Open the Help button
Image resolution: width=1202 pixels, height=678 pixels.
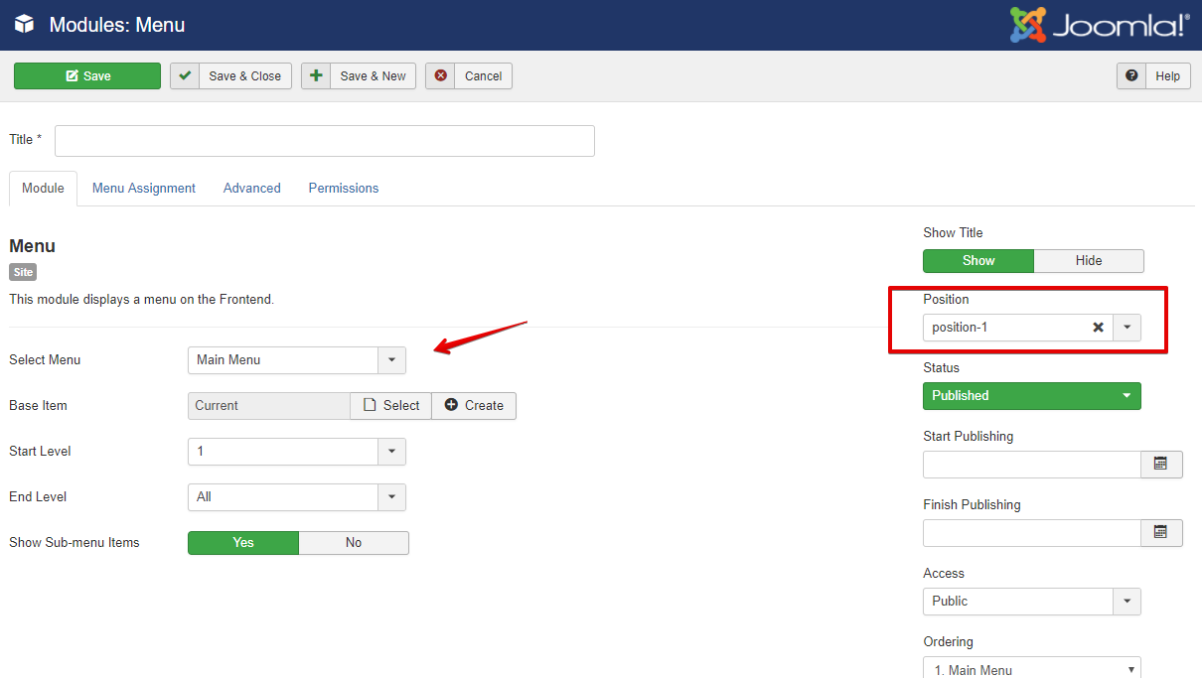pos(1154,76)
